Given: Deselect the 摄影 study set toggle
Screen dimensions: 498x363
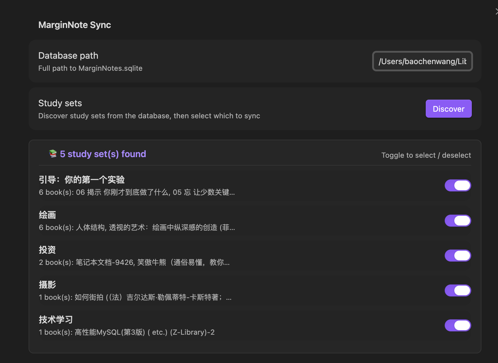Looking at the screenshot, I should coord(458,290).
